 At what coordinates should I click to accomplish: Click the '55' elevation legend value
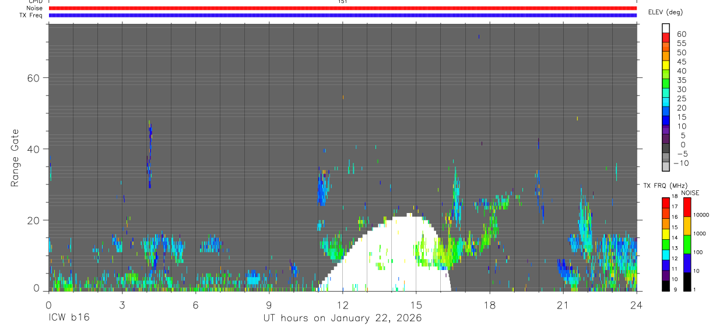coord(681,44)
